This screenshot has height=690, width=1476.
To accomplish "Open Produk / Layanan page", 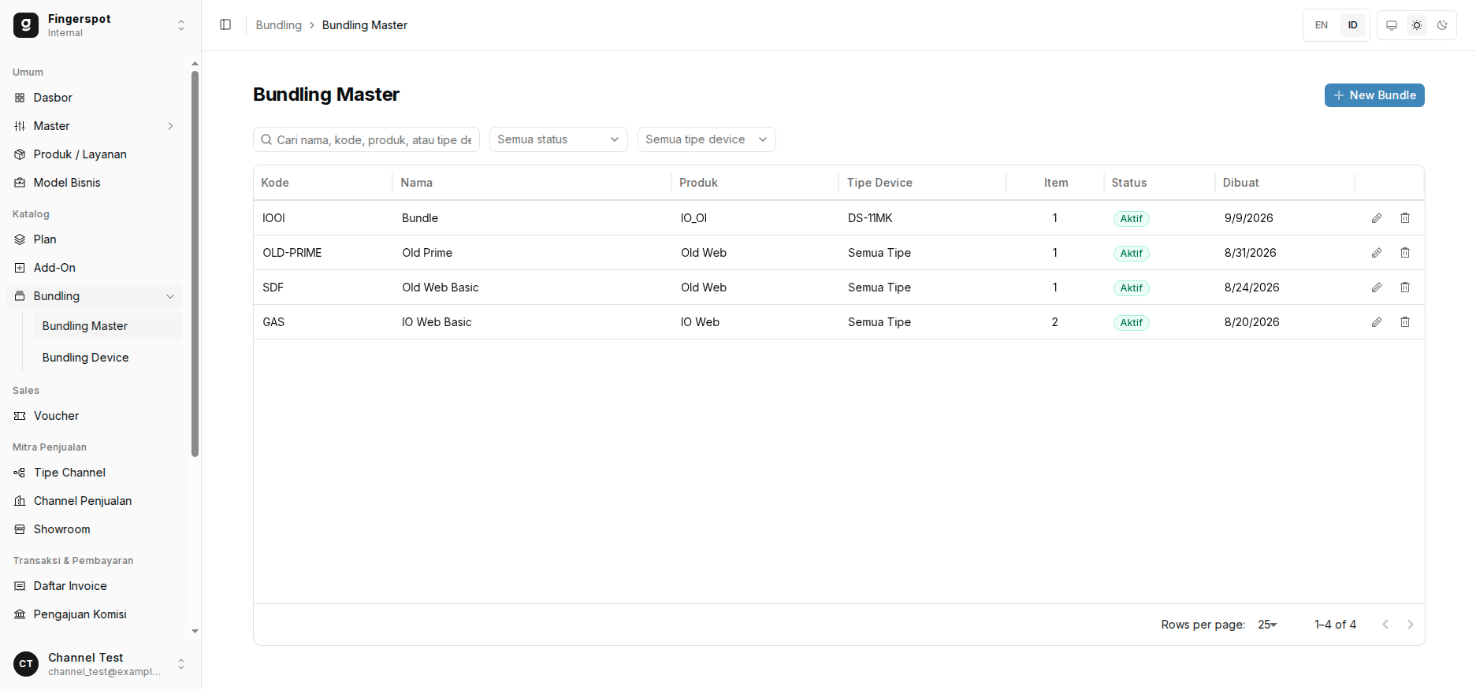I will click(x=95, y=154).
